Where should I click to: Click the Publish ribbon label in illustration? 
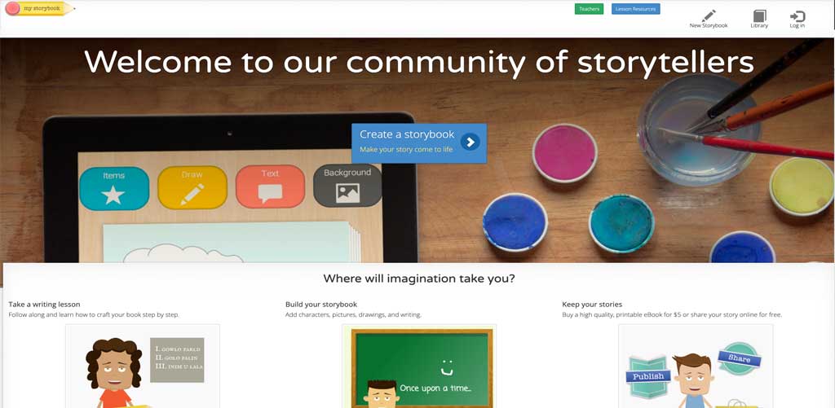pos(648,376)
